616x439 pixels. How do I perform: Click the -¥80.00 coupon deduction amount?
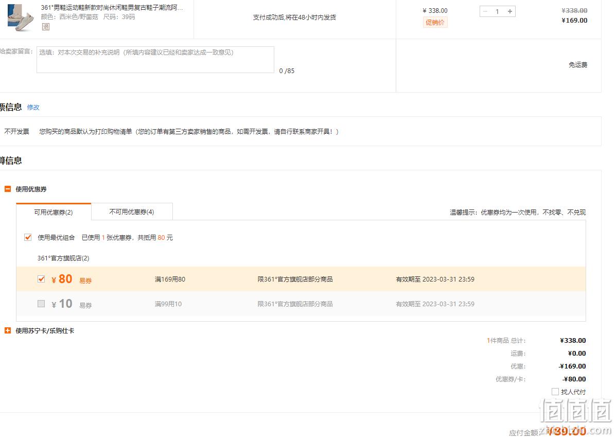[574, 379]
